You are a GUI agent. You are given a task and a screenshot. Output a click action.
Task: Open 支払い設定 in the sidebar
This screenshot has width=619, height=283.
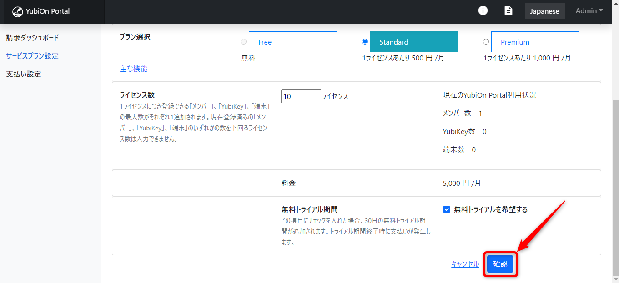(24, 74)
